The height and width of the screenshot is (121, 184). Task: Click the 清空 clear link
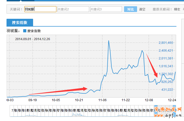[x=142, y=9]
